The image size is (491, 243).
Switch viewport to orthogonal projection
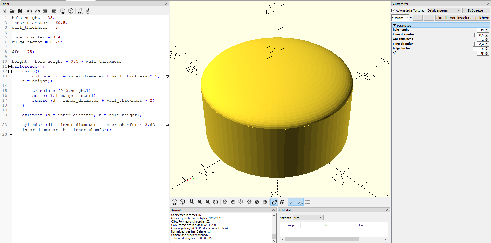click(282, 202)
